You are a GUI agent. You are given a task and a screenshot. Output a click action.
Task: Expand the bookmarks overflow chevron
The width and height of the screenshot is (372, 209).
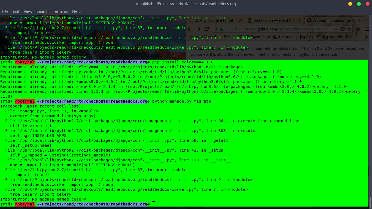coord(366,37)
